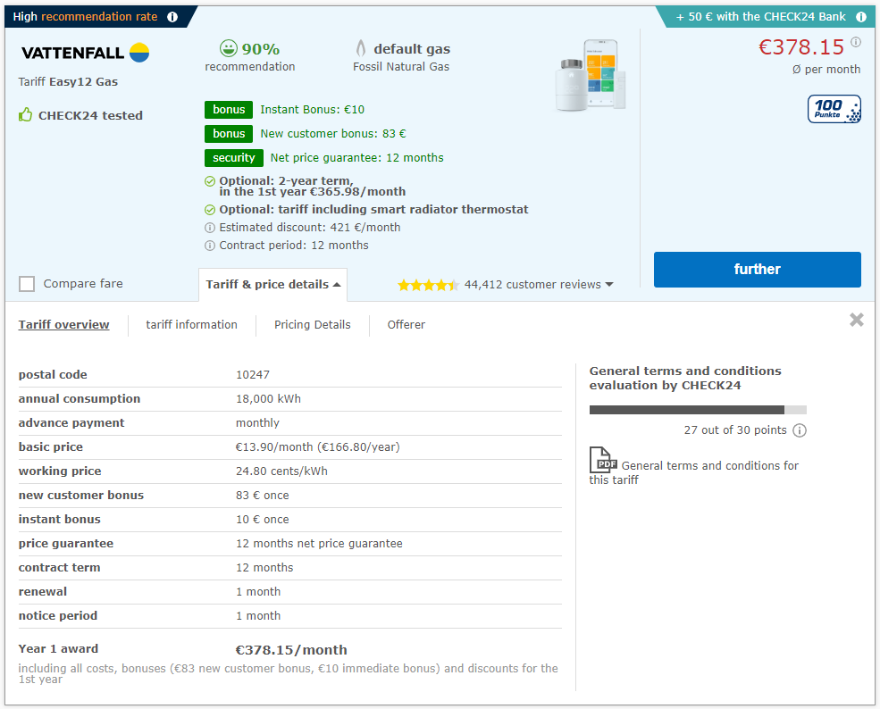880x709 pixels.
Task: Open the PDF icon for general terms
Action: coord(603,460)
